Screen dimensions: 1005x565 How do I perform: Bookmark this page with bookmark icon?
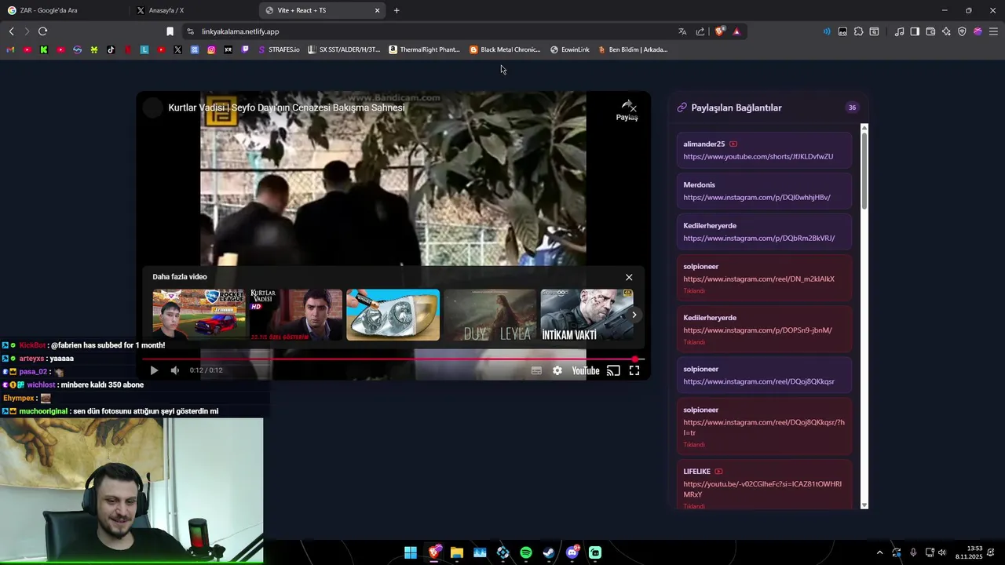[x=170, y=31]
